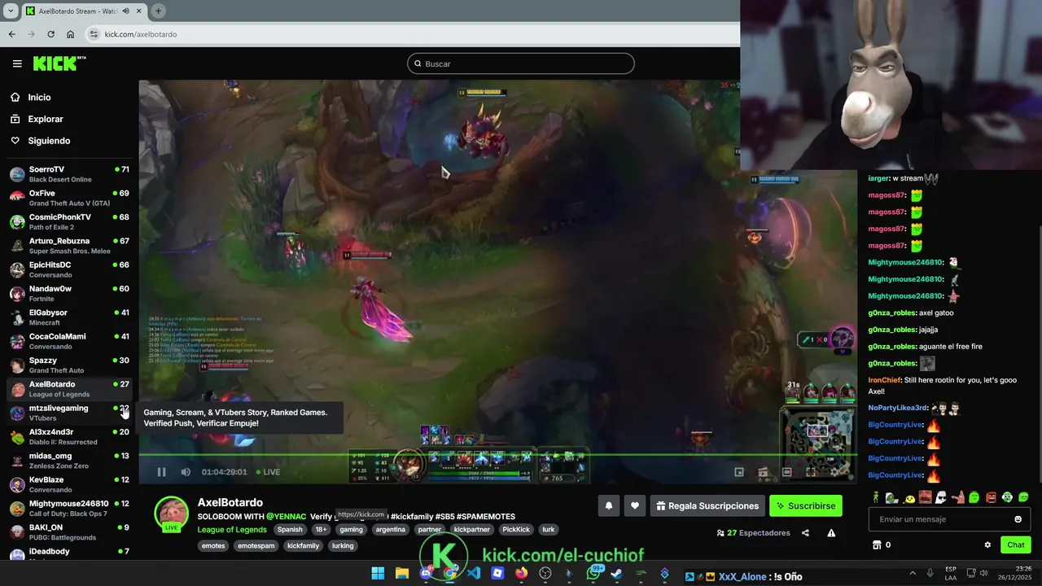
Task: Expand the tab search dropdown
Action: [x=11, y=11]
